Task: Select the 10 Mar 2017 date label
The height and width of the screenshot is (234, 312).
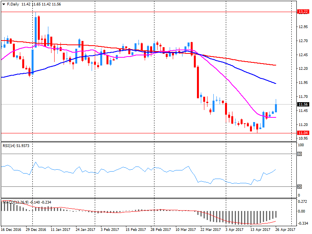Action: (186, 229)
